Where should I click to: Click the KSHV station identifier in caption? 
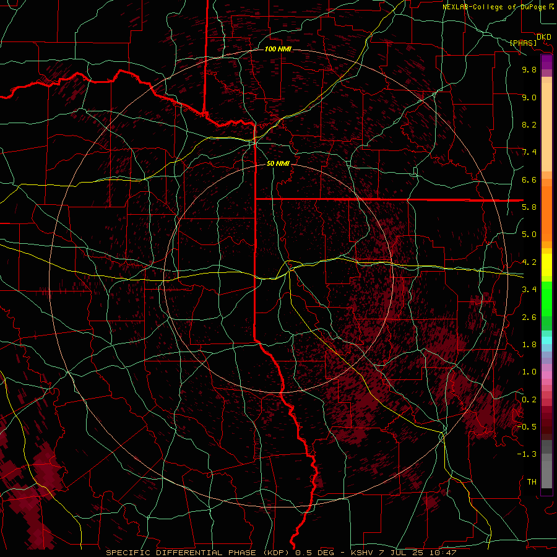coord(363,553)
